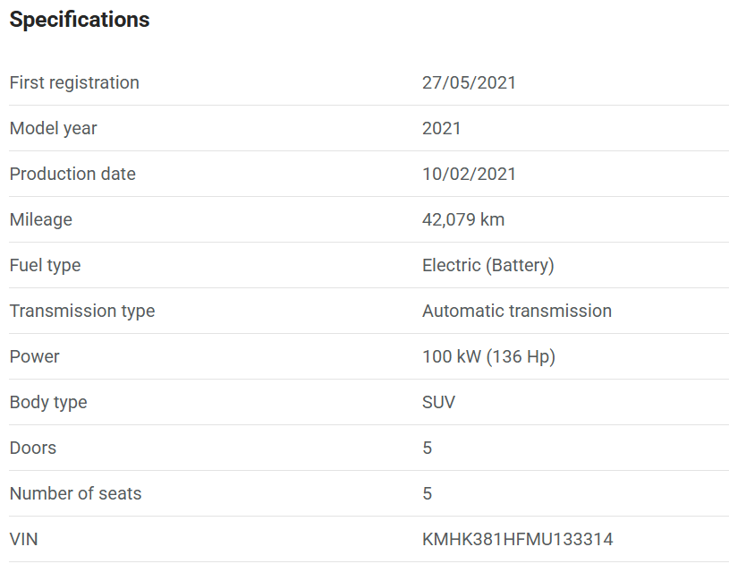Click the Specifications heading
This screenshot has height=564, width=729.
pos(80,20)
